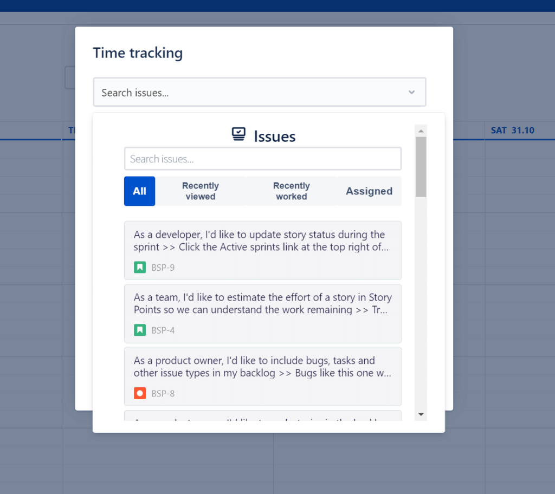Click the issues list scrollbar thumb
This screenshot has width=555, height=494.
tap(421, 167)
